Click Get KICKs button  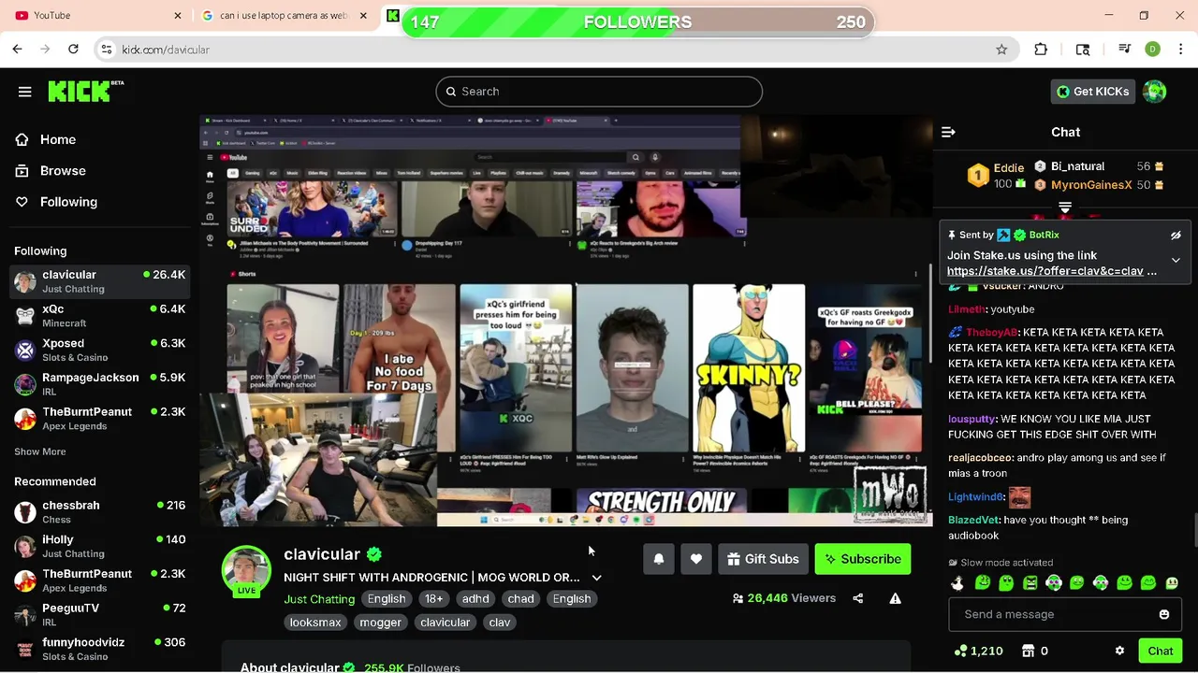tap(1092, 92)
